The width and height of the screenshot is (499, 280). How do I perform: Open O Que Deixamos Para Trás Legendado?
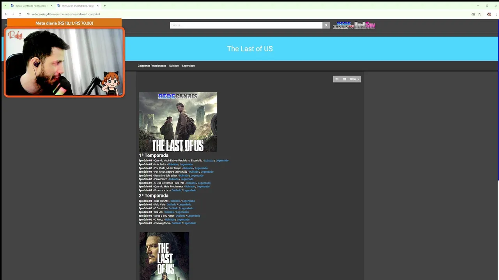tap(204, 183)
